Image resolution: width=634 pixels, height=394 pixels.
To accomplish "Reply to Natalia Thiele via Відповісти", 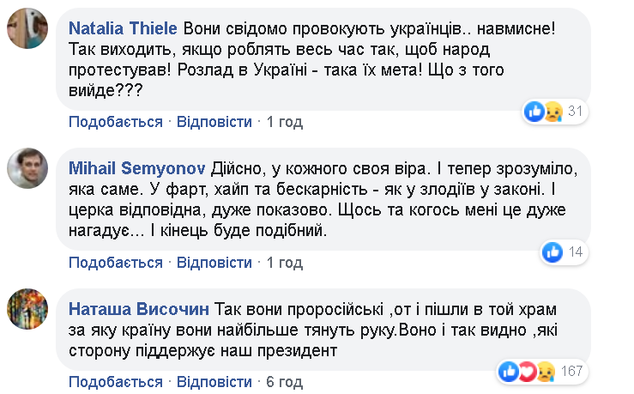I will 214,122.
